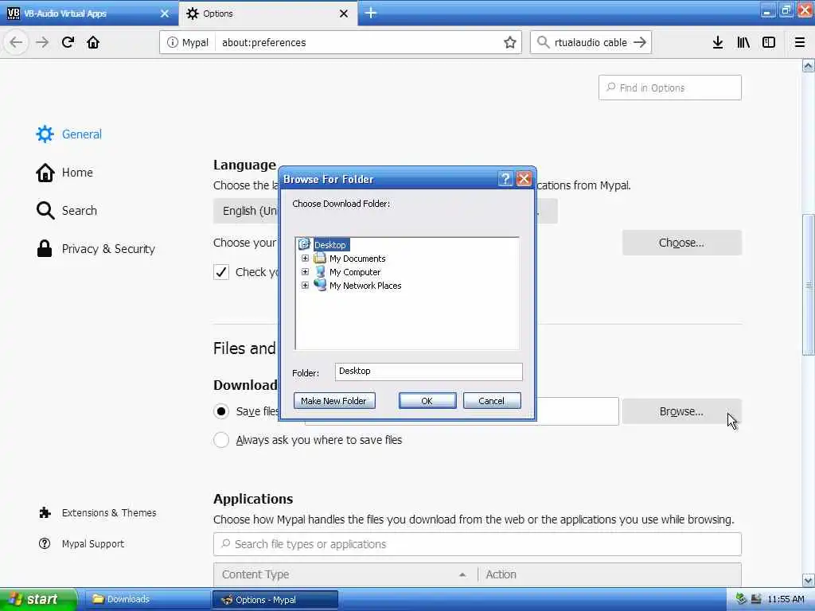Click the Search magnifier icon in sidebar
The width and height of the screenshot is (815, 611).
coord(45,210)
